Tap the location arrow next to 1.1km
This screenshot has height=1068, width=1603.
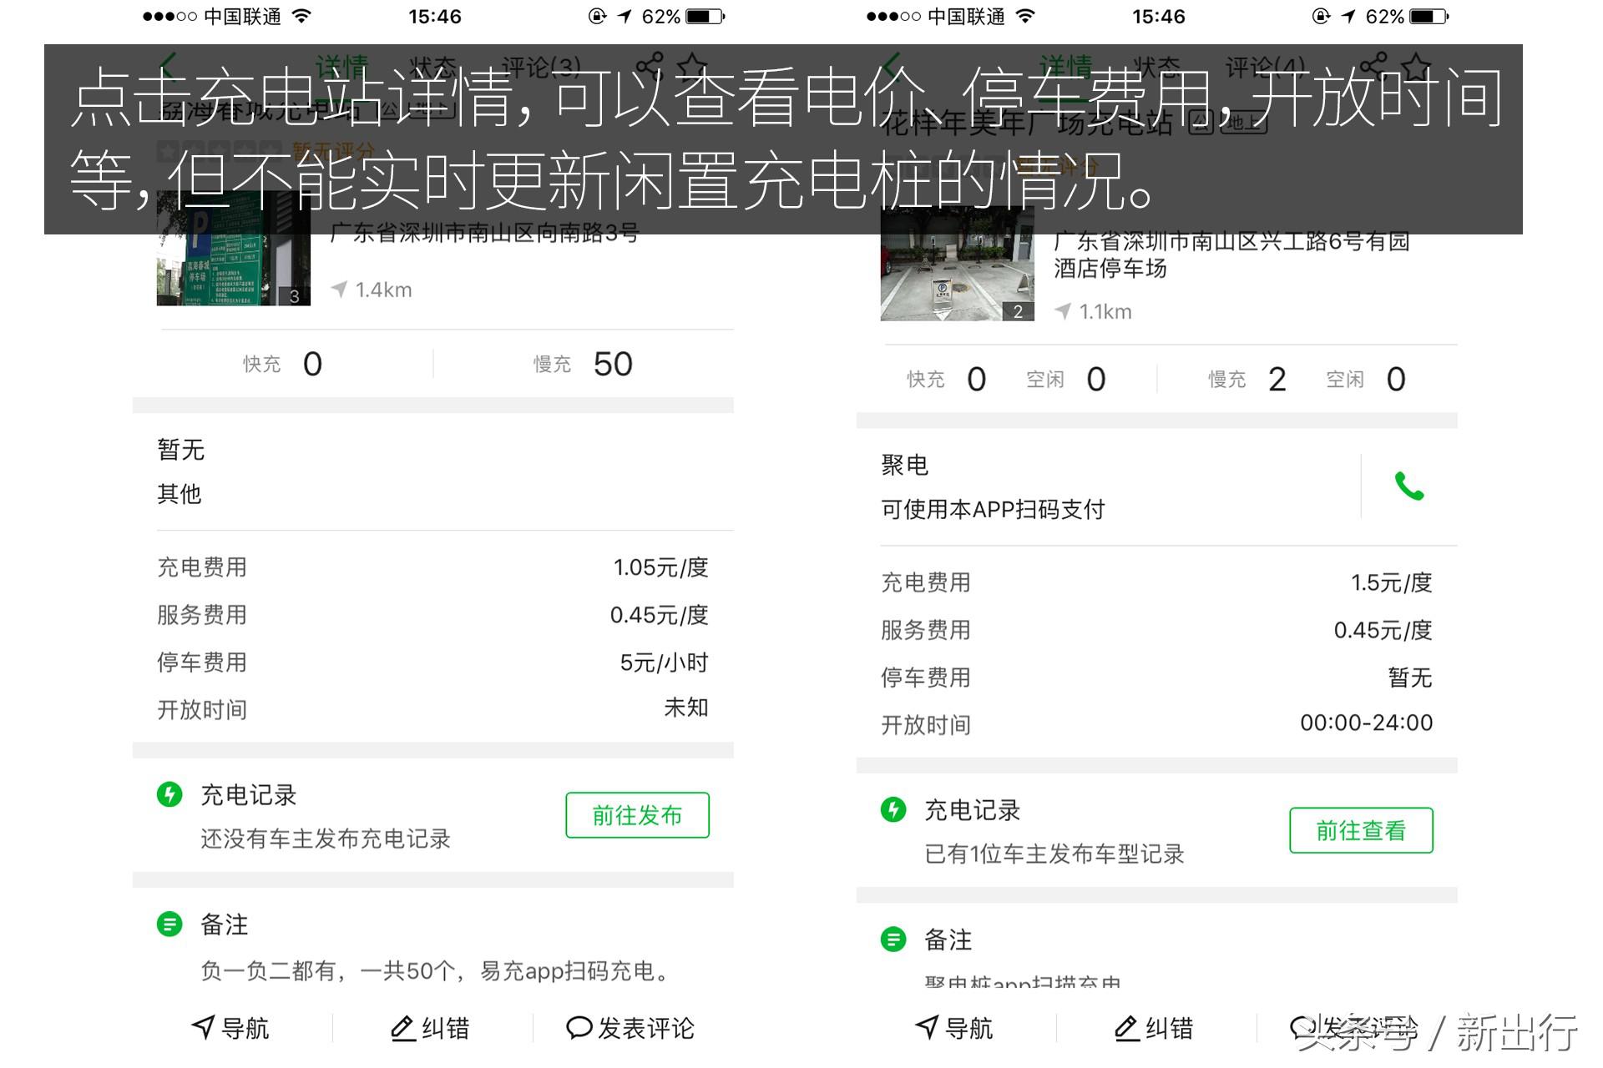(1062, 310)
